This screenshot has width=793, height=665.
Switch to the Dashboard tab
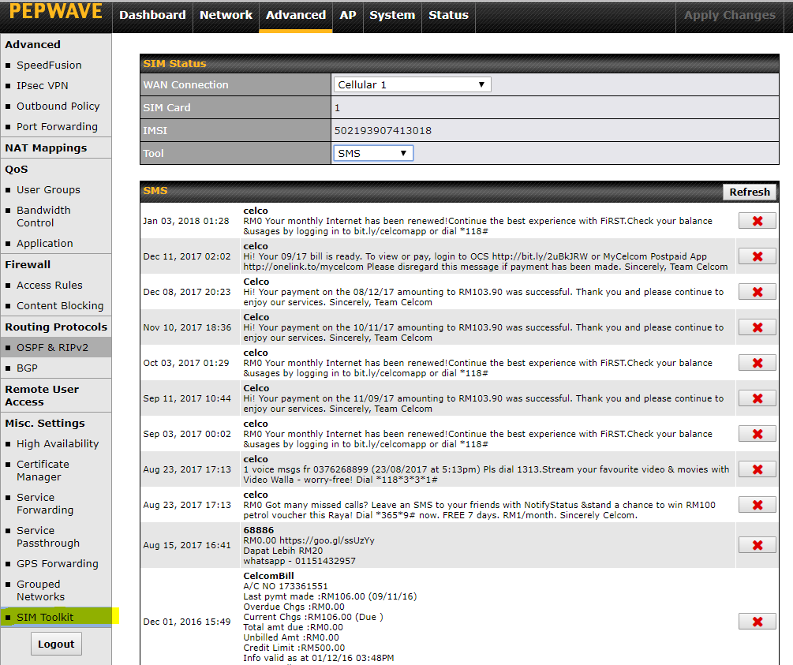tap(152, 15)
